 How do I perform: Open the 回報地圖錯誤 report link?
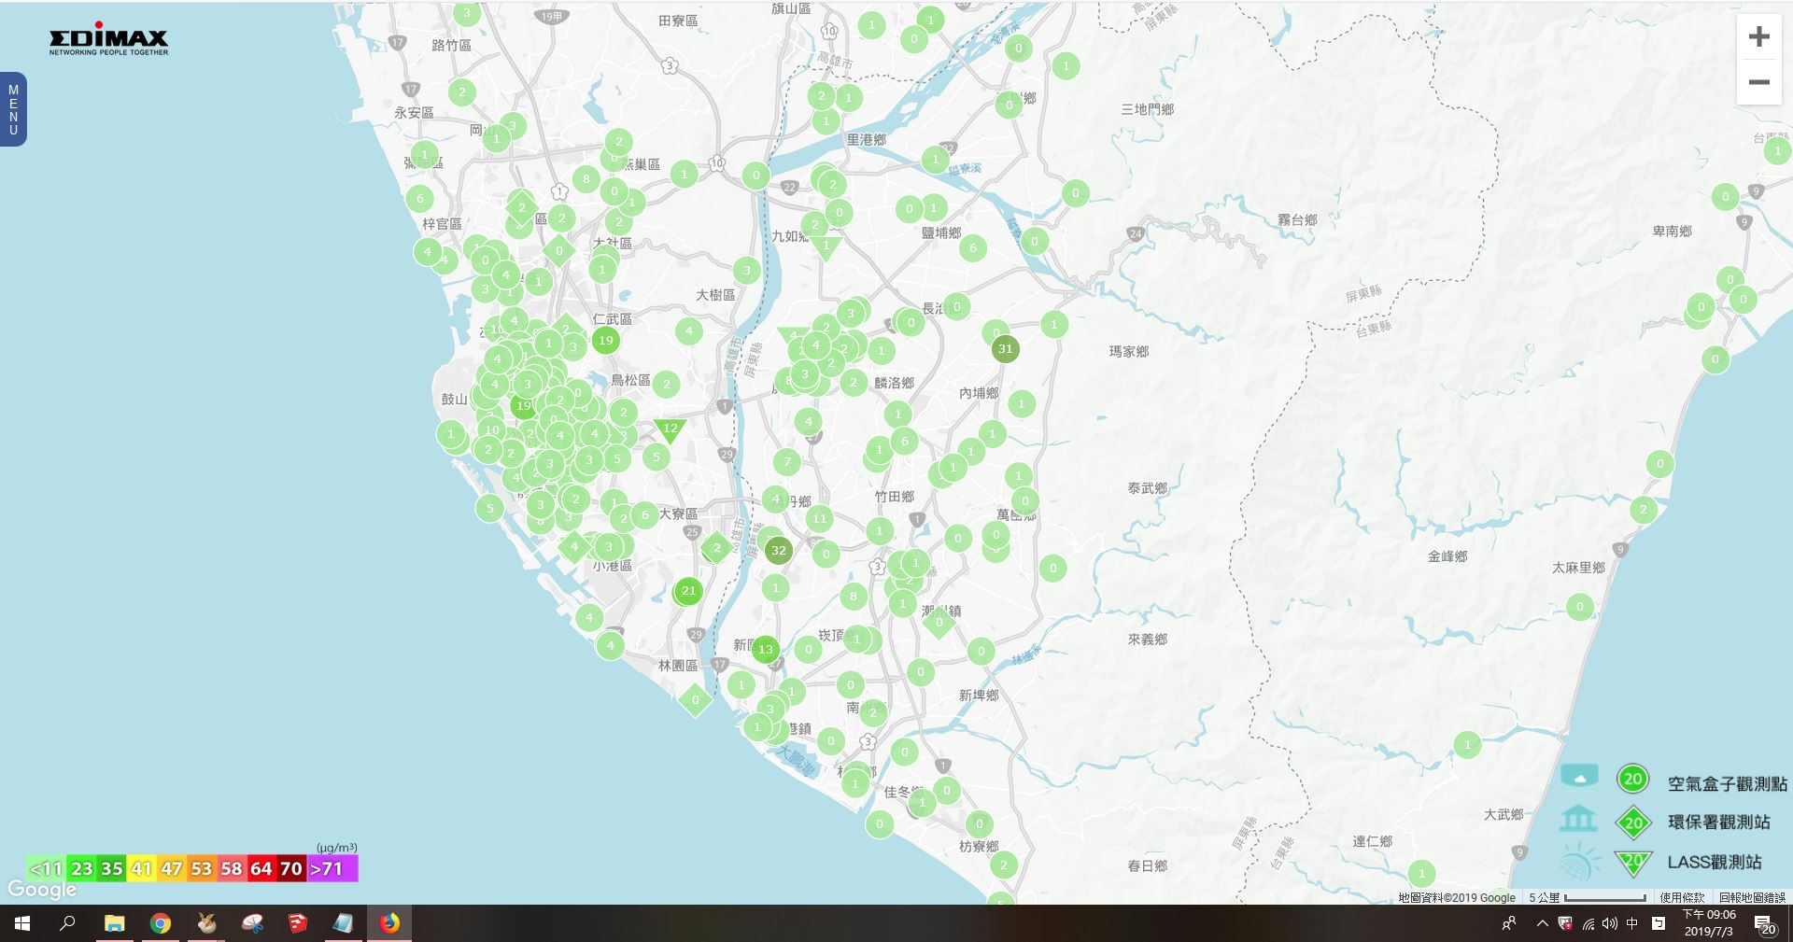pos(1752,897)
